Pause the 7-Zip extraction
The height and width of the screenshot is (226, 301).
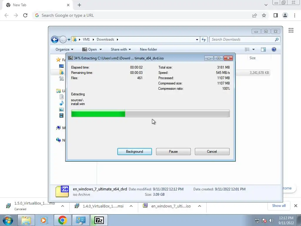[x=173, y=152]
